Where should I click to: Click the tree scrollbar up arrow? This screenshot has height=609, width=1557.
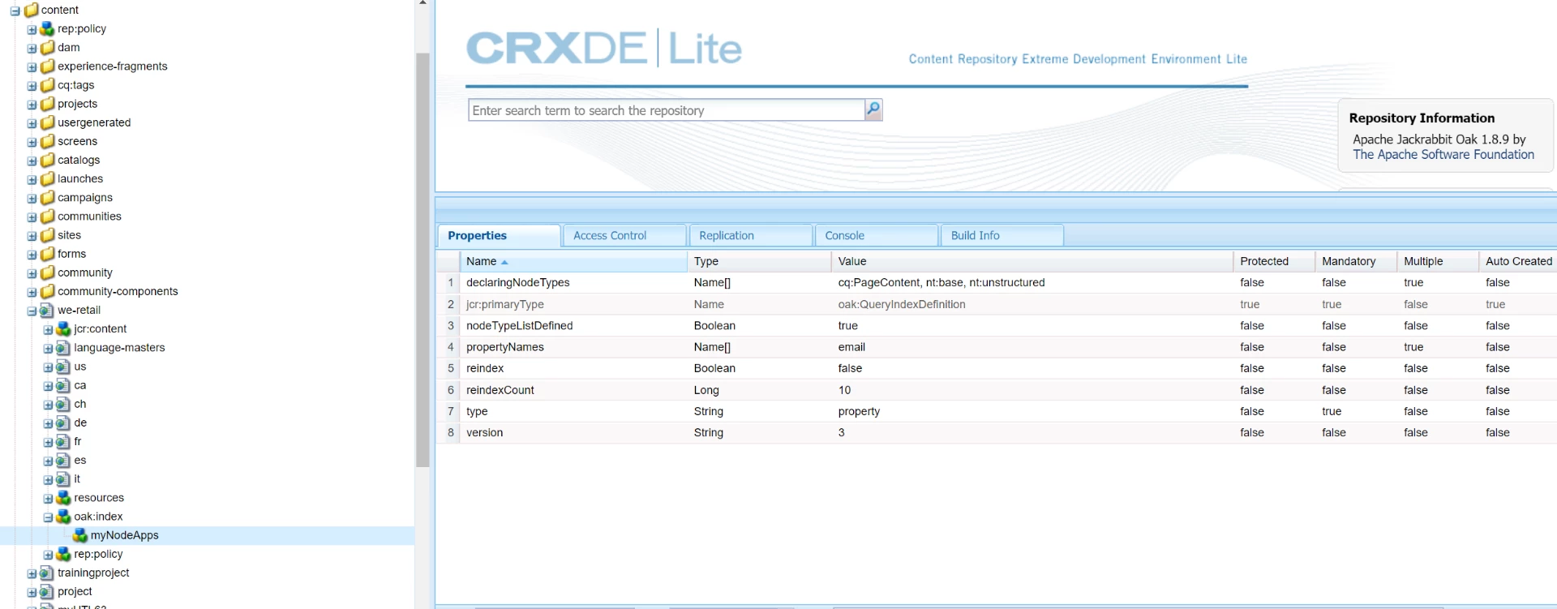[x=422, y=3]
